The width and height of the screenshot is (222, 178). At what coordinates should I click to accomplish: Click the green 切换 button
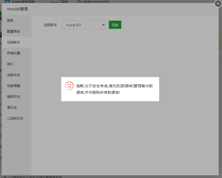point(115,25)
